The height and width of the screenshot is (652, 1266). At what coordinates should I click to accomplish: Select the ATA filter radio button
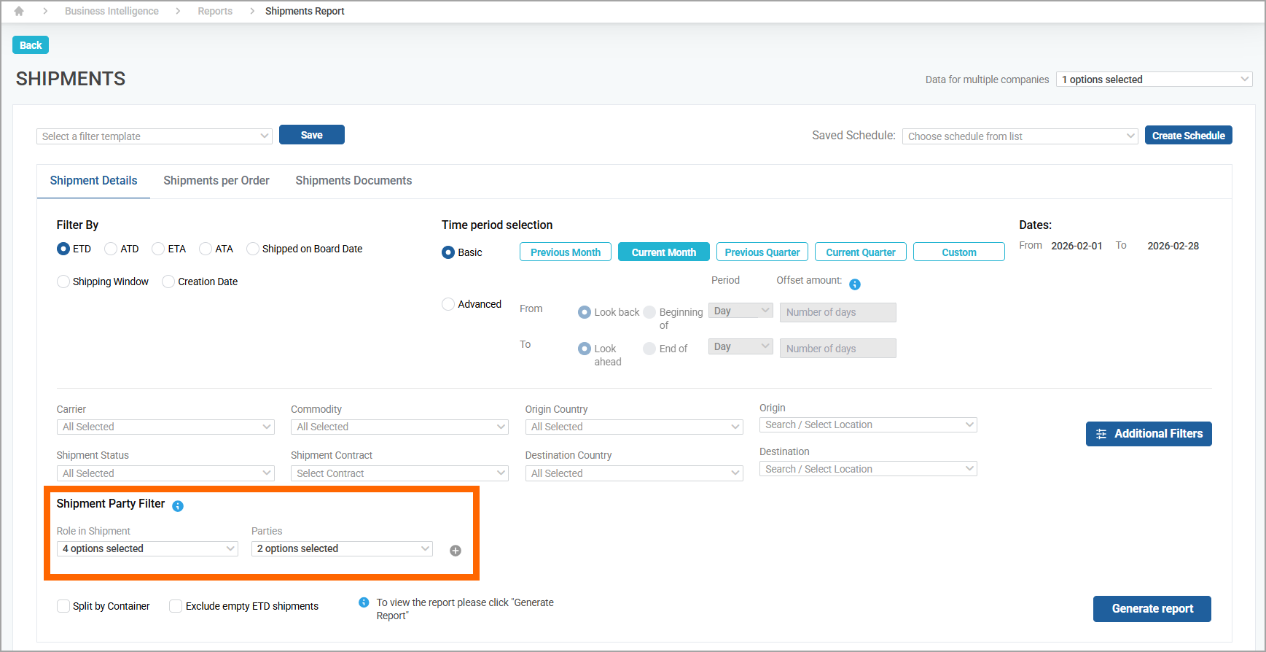tap(206, 249)
